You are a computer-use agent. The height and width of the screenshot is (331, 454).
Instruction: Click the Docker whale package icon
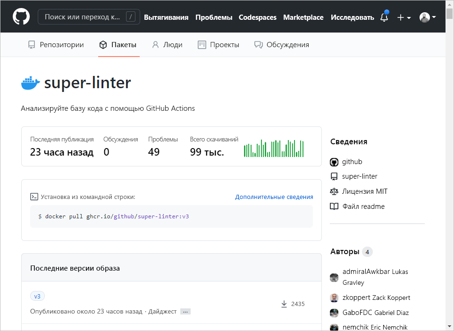pyautogui.click(x=30, y=83)
